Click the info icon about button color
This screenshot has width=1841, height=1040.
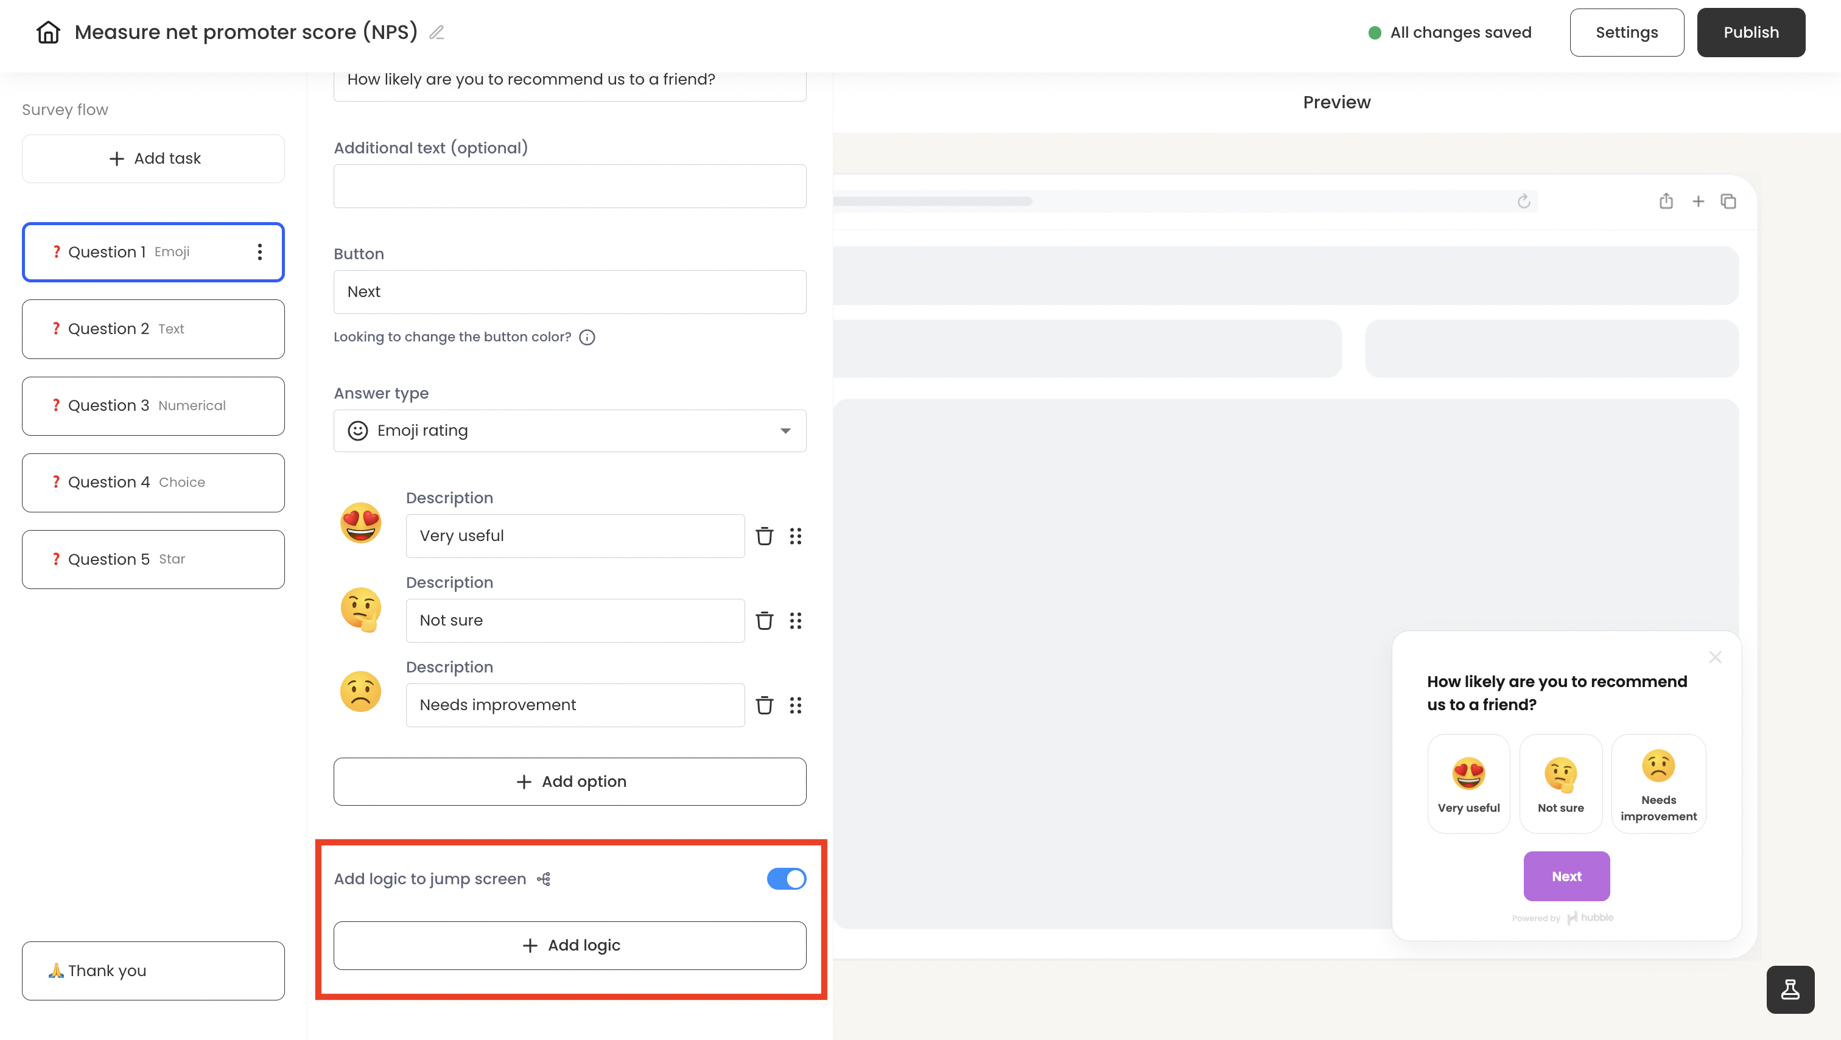(587, 337)
